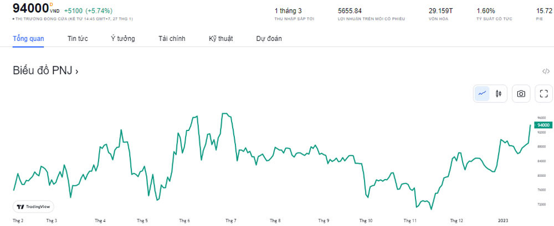Click the TradingView logo badge
The height and width of the screenshot is (226, 554).
(x=34, y=207)
